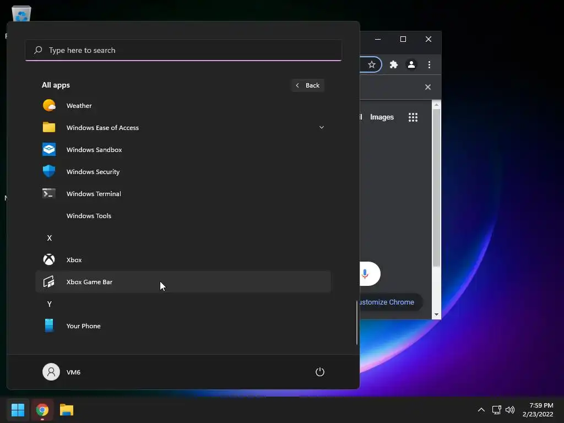Click the Chrome page scrollbar thumb

[436, 187]
